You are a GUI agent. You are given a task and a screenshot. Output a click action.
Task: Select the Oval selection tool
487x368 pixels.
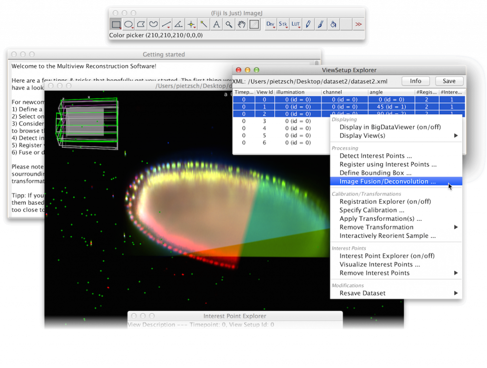pyautogui.click(x=128, y=24)
